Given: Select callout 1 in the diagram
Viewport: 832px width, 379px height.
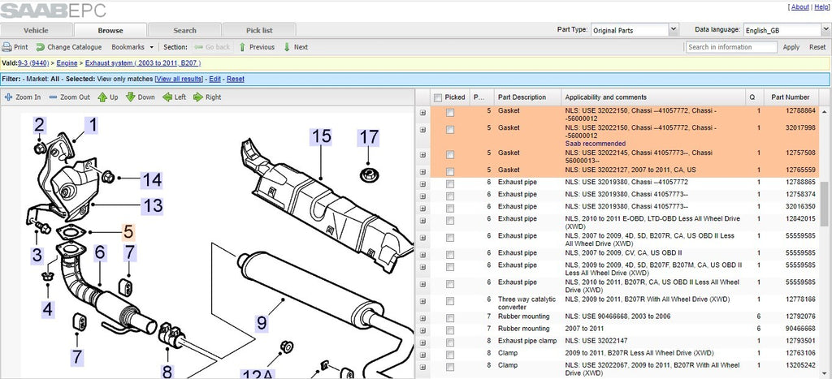Looking at the screenshot, I should 93,126.
